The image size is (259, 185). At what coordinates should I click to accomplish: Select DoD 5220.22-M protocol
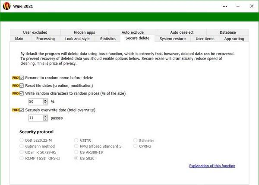(22, 140)
